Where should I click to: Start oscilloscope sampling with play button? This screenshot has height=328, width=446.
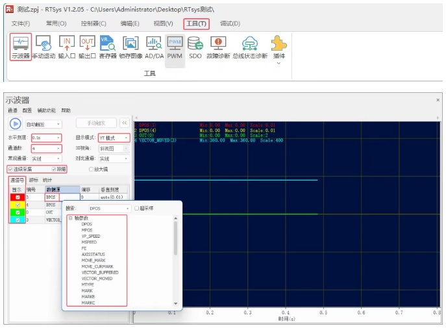tap(16, 124)
